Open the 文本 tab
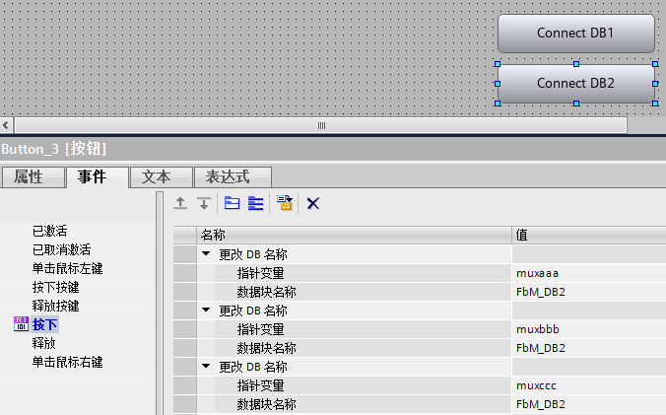Image resolution: width=666 pixels, height=415 pixels. point(156,177)
